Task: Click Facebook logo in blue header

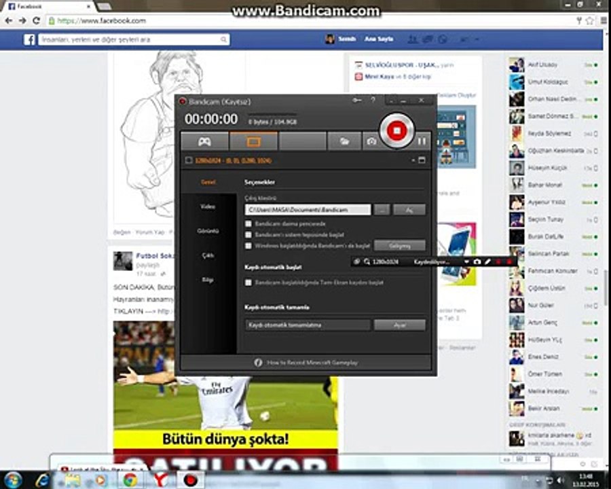Action: (x=30, y=39)
